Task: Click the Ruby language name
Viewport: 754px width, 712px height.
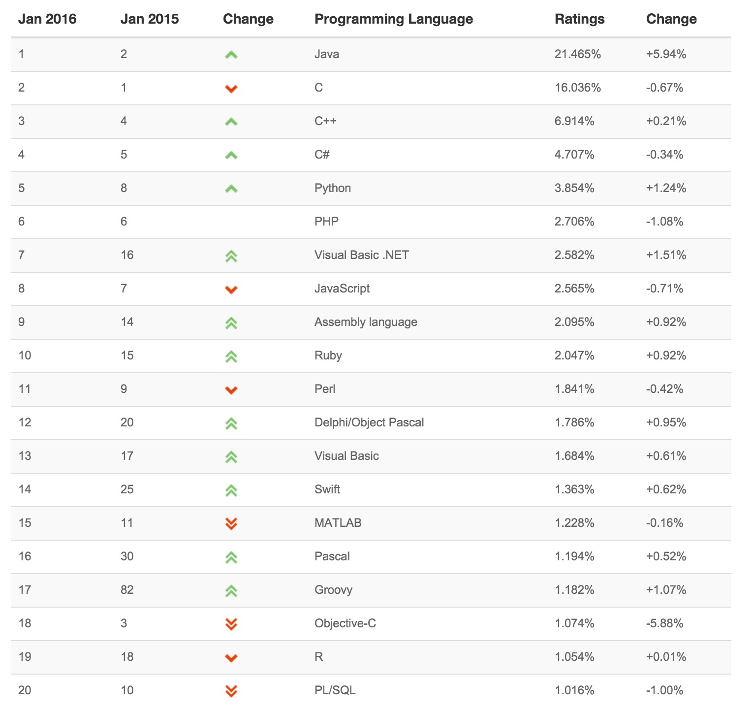Action: point(328,356)
